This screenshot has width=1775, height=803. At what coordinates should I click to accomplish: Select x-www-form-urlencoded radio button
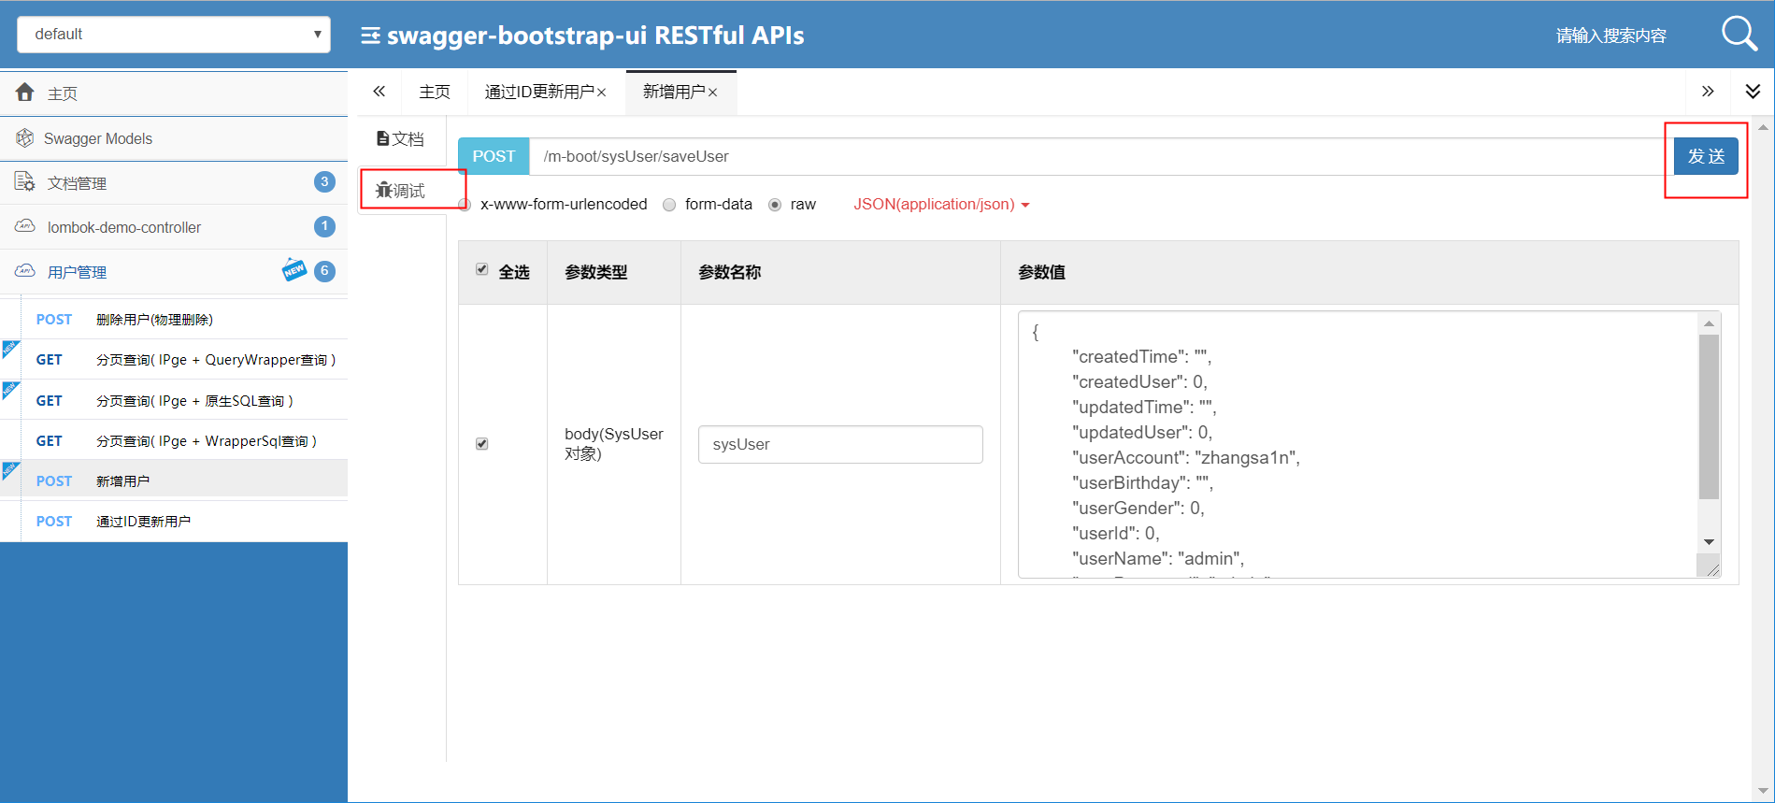(x=465, y=205)
